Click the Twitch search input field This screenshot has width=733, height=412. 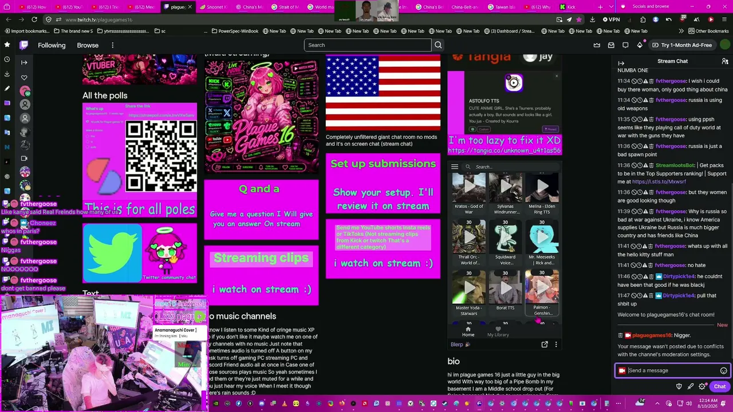(x=368, y=45)
